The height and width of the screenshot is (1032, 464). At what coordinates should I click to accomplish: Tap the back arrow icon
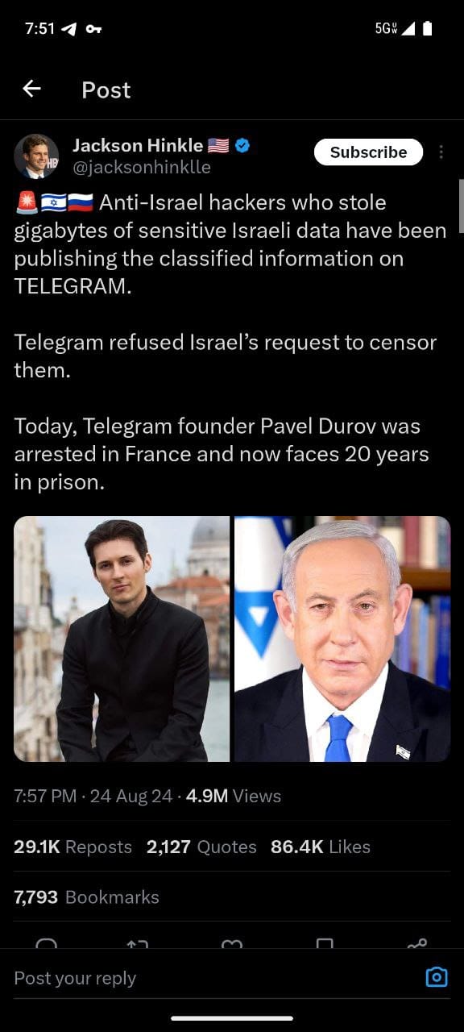click(31, 89)
